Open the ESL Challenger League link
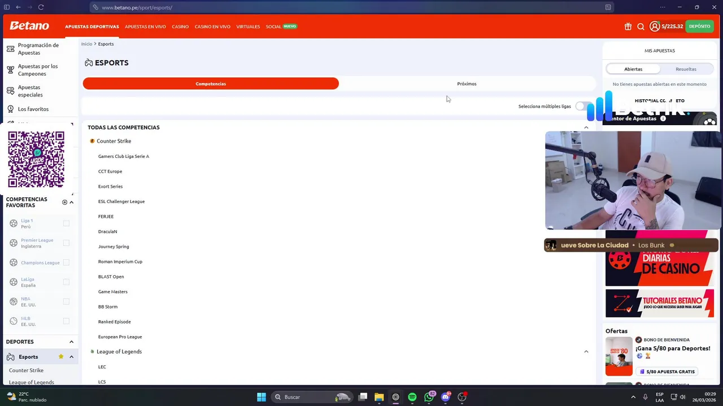 121,201
